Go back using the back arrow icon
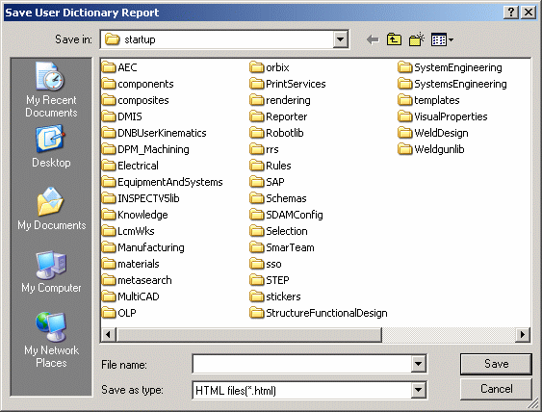This screenshot has width=542, height=412. coord(373,39)
